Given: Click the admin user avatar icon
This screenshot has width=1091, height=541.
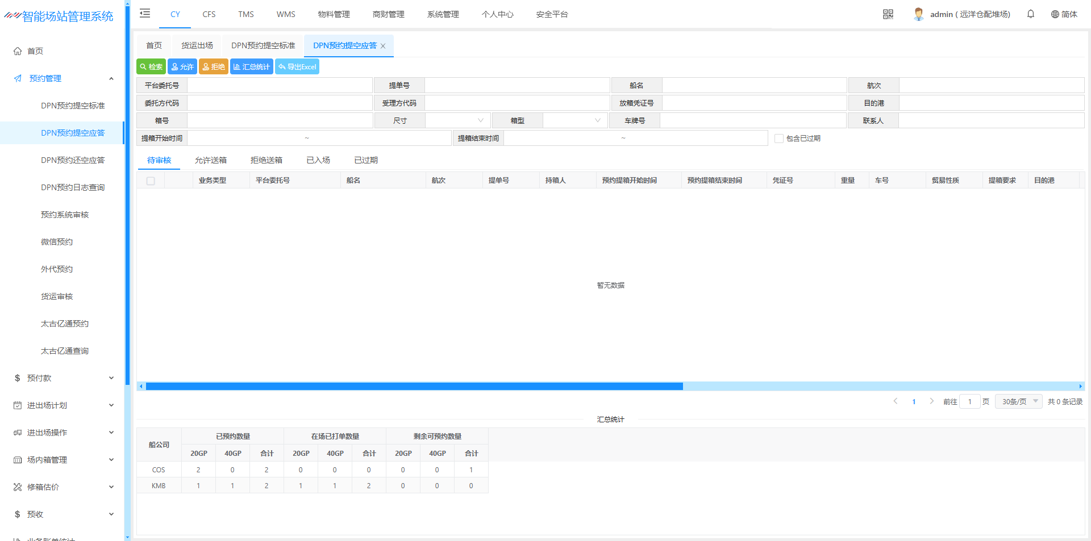Looking at the screenshot, I should tap(918, 14).
